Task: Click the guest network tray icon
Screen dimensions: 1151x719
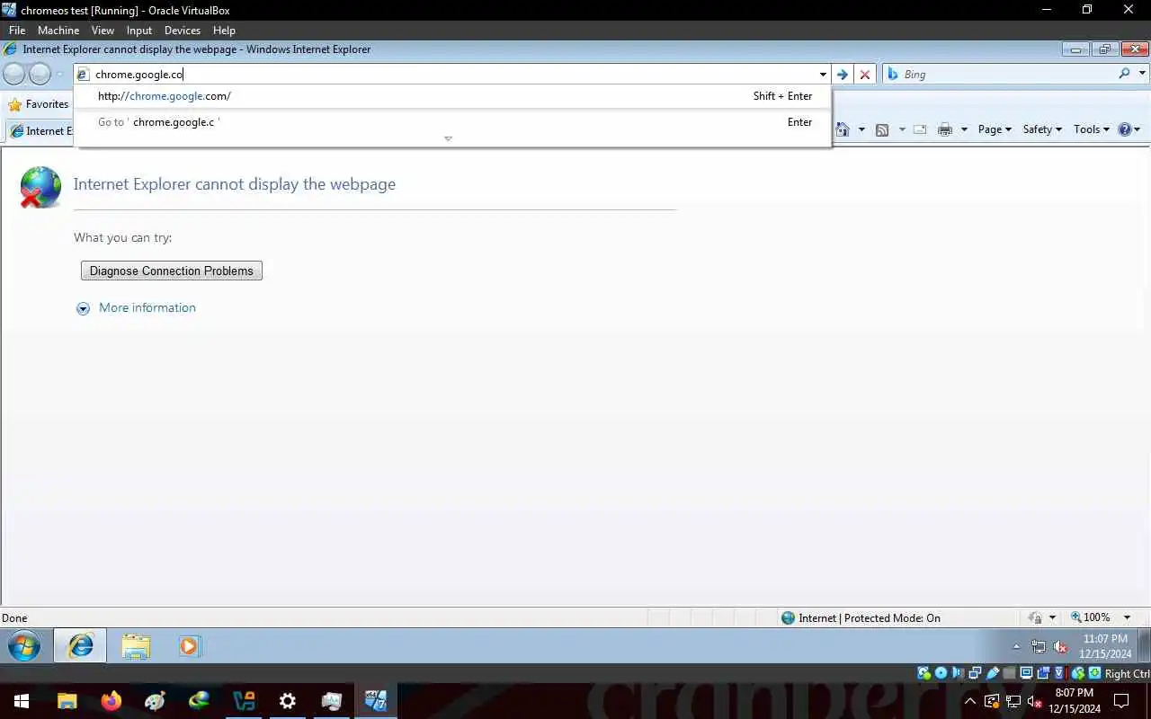Action: (x=1039, y=646)
